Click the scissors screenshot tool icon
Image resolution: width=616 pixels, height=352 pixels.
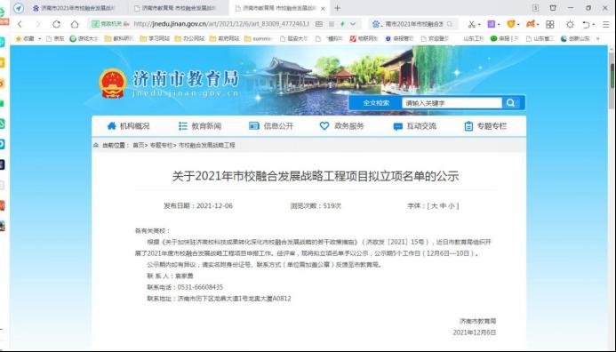point(471,24)
